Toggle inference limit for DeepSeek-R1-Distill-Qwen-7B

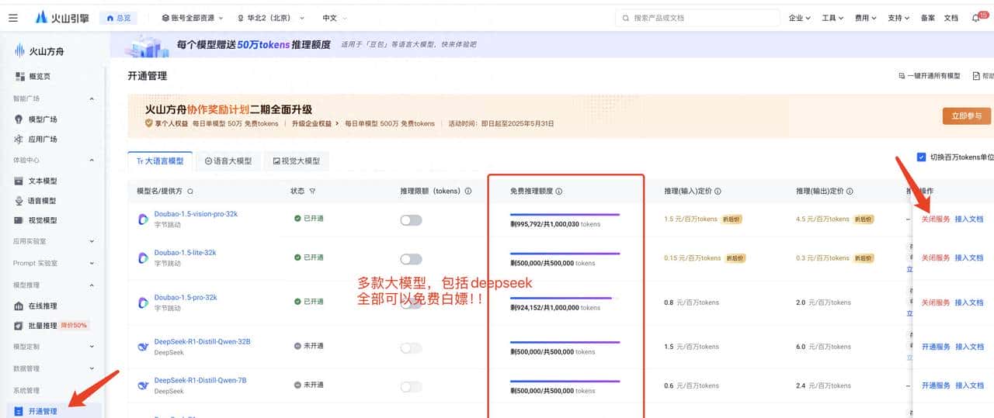[x=411, y=386]
